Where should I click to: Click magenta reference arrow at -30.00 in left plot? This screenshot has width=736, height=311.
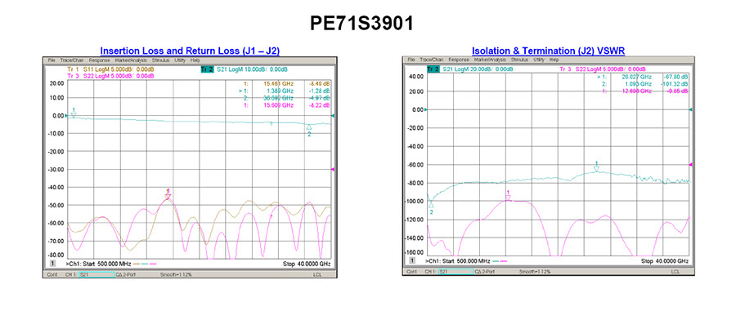[333, 169]
